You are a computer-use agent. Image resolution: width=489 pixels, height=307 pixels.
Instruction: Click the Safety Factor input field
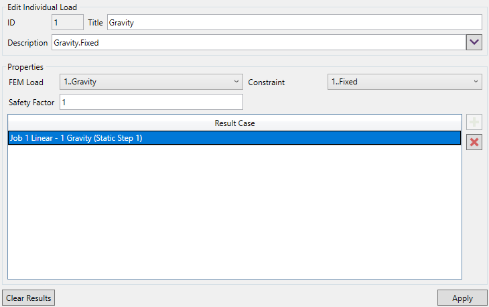(x=151, y=103)
